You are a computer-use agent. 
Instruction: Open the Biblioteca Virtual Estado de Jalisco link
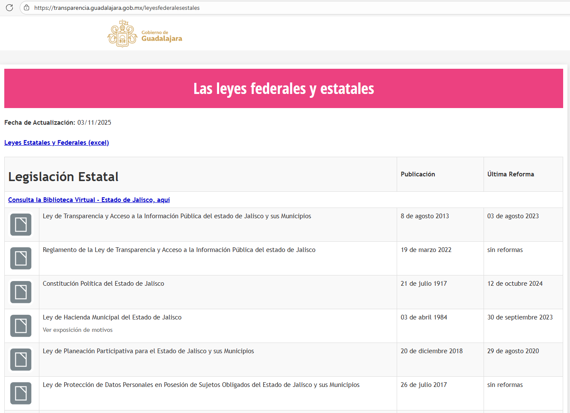(x=89, y=200)
